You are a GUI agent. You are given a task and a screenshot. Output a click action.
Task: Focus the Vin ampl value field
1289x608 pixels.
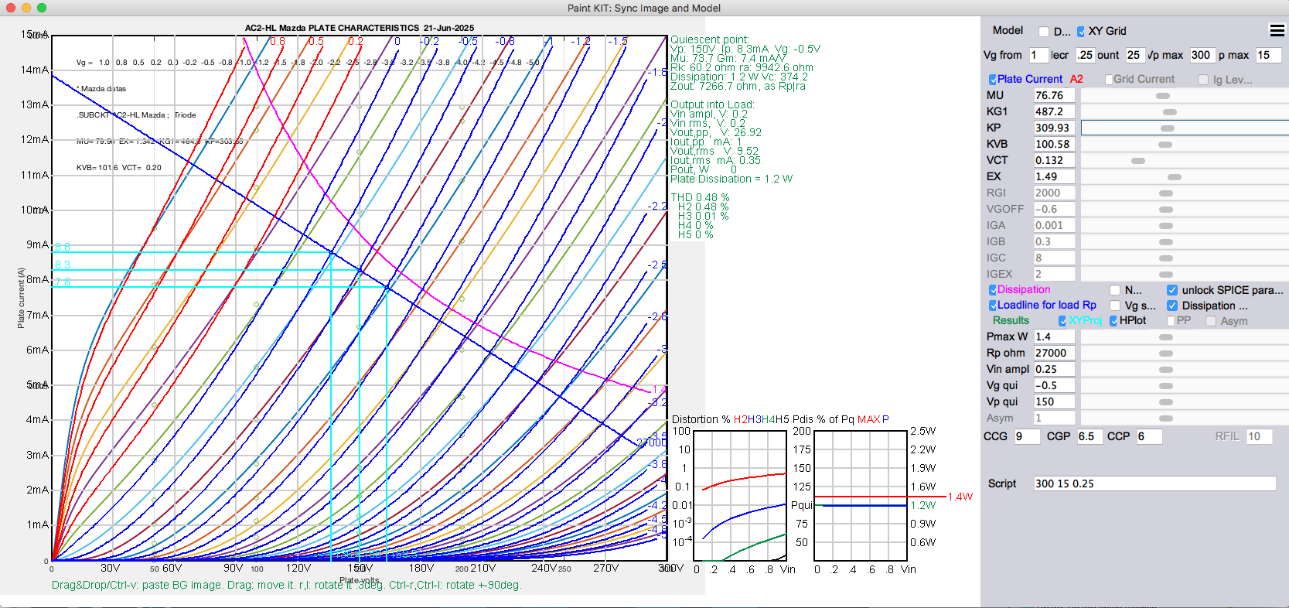[x=1054, y=370]
